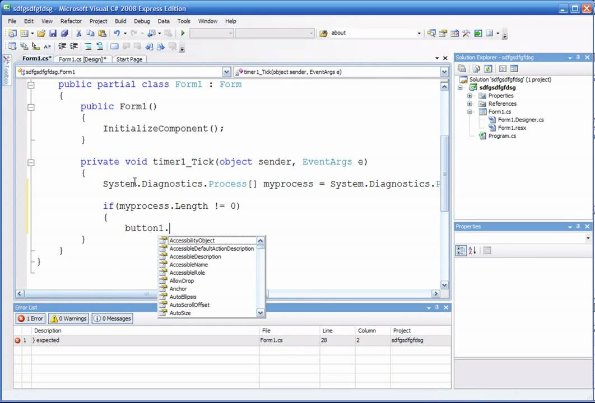Open the Debug menu
The width and height of the screenshot is (595, 403).
[142, 21]
